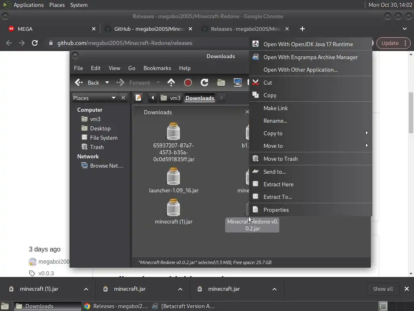Viewport: 414px width, 311px height.
Task: Open Properties from context menu
Action: 310,210
